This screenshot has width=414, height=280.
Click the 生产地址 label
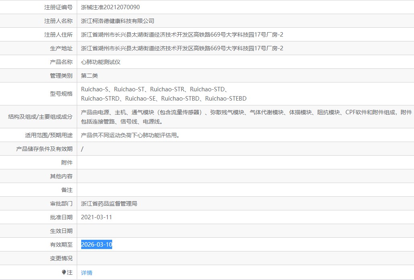[61, 48]
